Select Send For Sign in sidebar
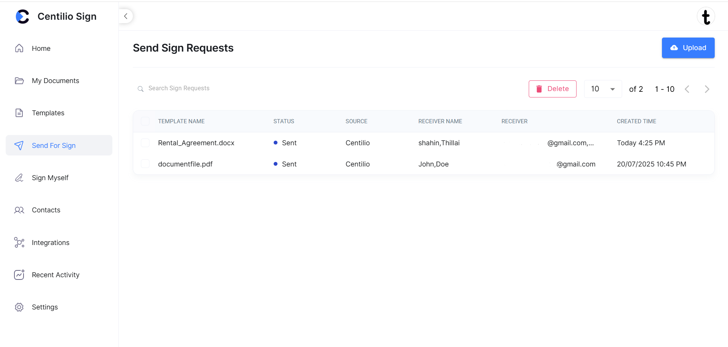Image resolution: width=728 pixels, height=347 pixels. click(x=54, y=145)
